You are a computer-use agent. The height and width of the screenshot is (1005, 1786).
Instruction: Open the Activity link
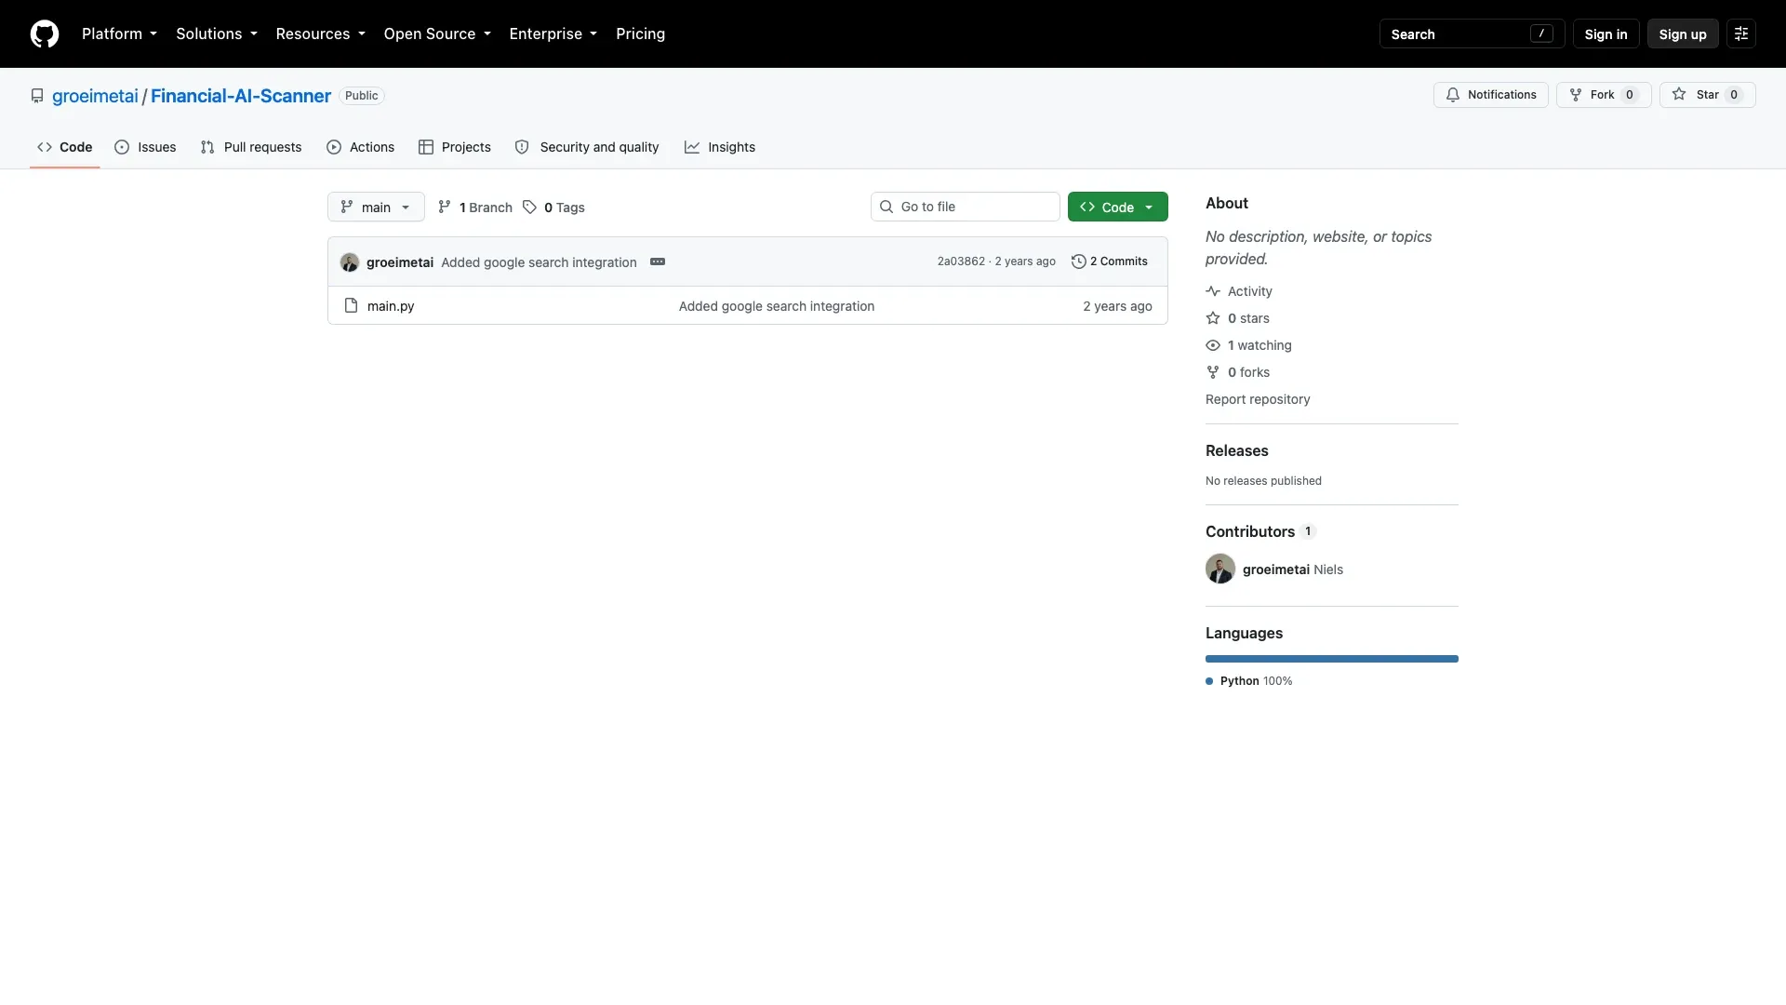coord(1239,291)
